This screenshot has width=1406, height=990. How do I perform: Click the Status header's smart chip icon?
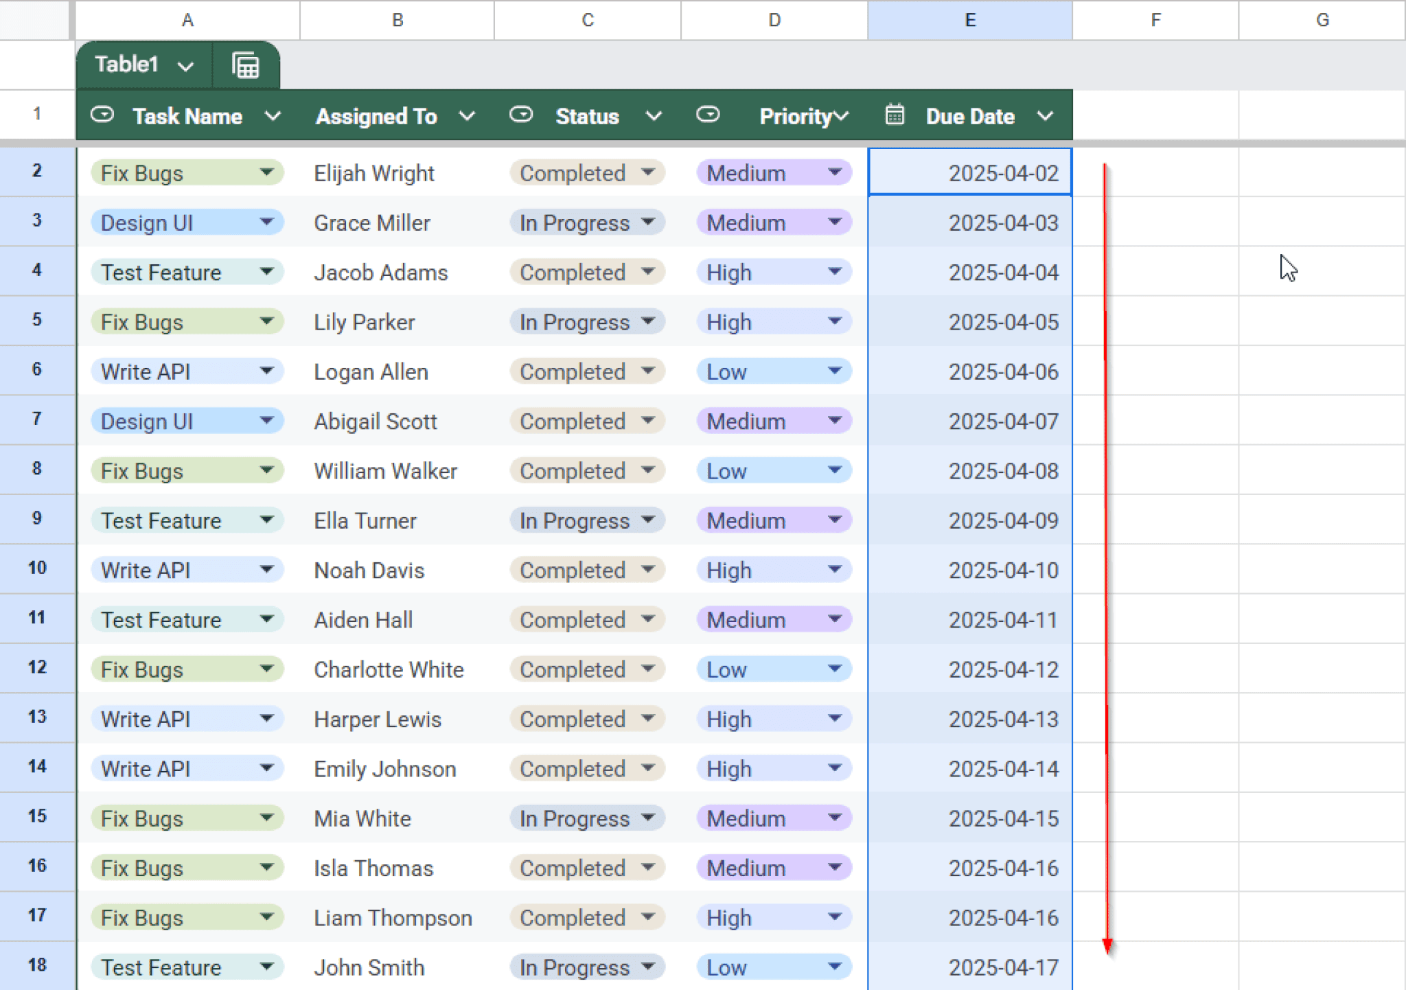click(521, 115)
